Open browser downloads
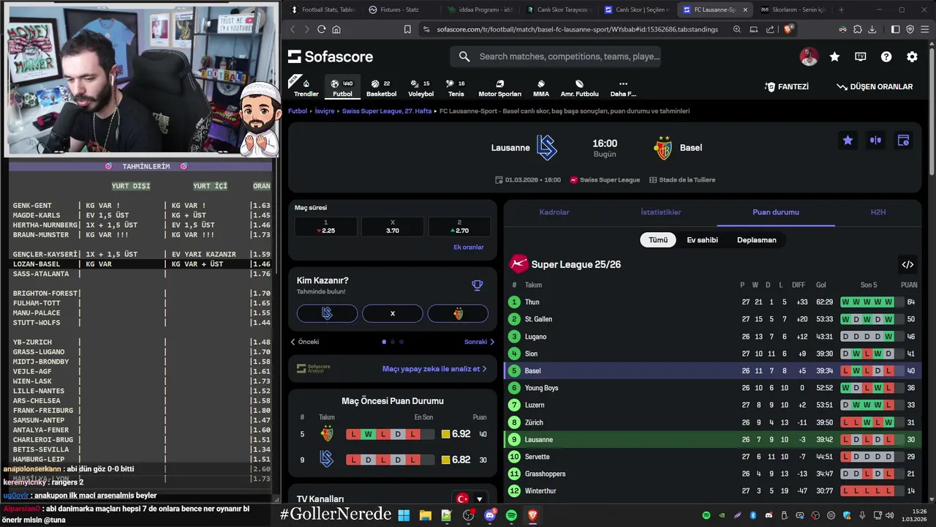The height and width of the screenshot is (527, 936). coord(872,29)
